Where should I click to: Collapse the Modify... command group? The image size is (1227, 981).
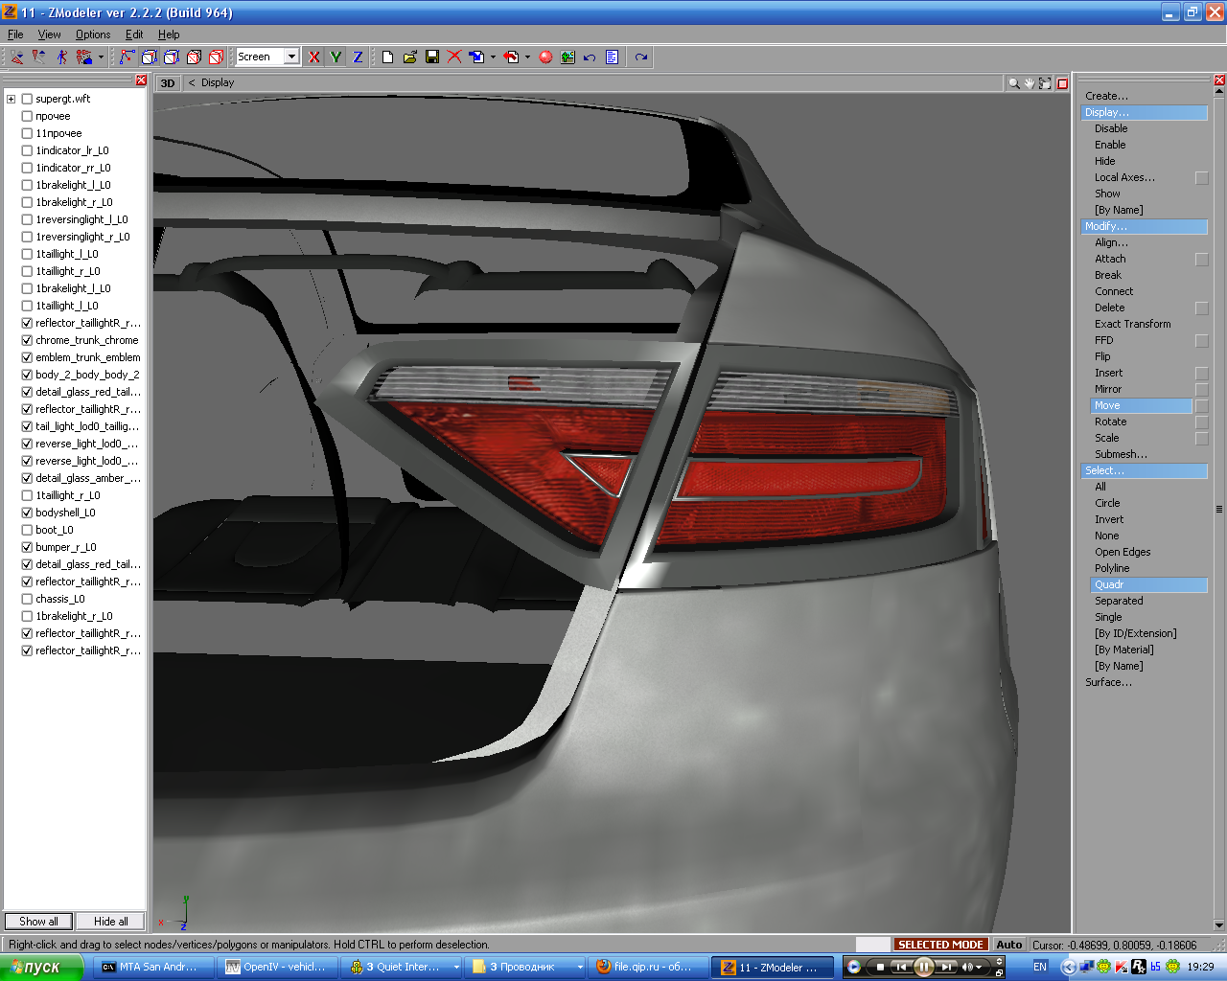(1144, 226)
